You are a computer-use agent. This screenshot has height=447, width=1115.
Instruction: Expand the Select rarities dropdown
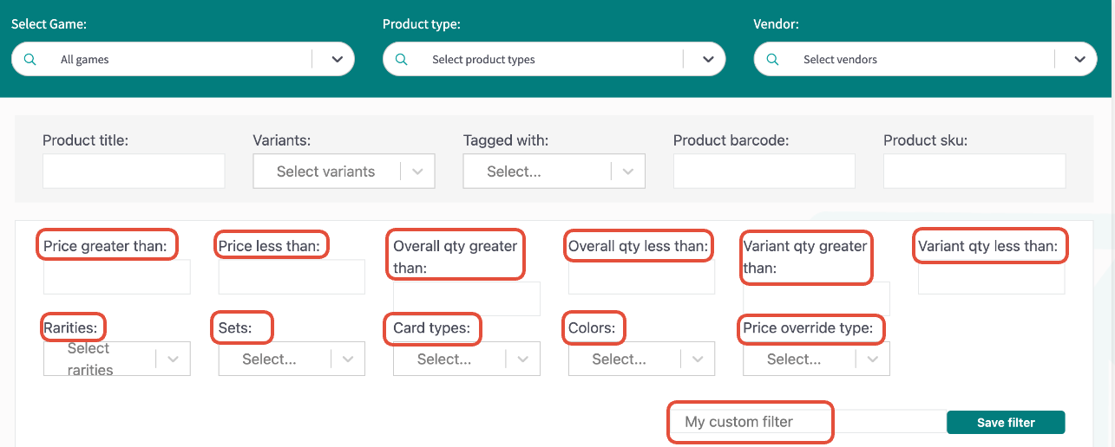pyautogui.click(x=117, y=359)
